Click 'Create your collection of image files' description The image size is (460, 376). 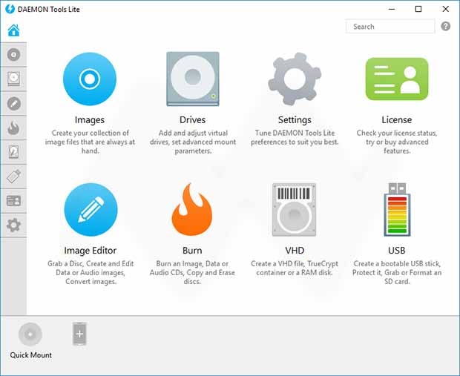pyautogui.click(x=90, y=142)
